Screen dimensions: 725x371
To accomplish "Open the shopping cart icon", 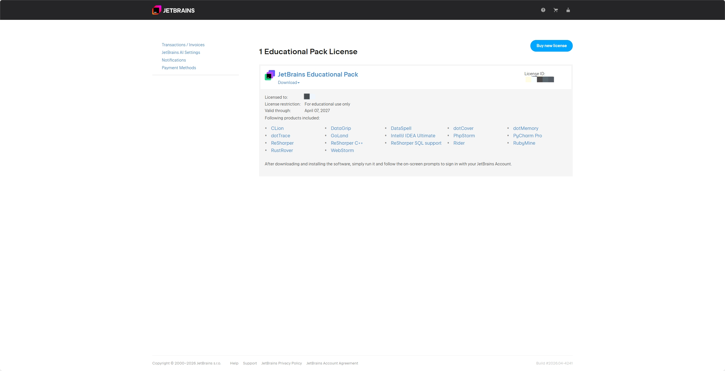I will 555,10.
